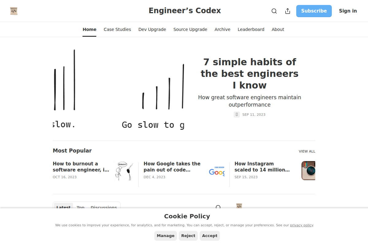Viewport: 368px width, 245px height.
Task: Switch to the Top tab
Action: tap(80, 207)
